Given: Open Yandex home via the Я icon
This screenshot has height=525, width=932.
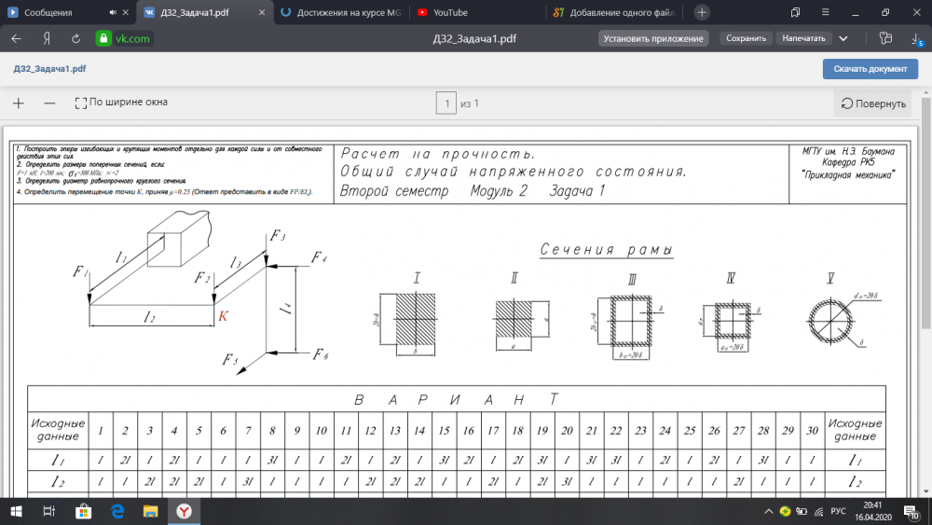Looking at the screenshot, I should 45,39.
